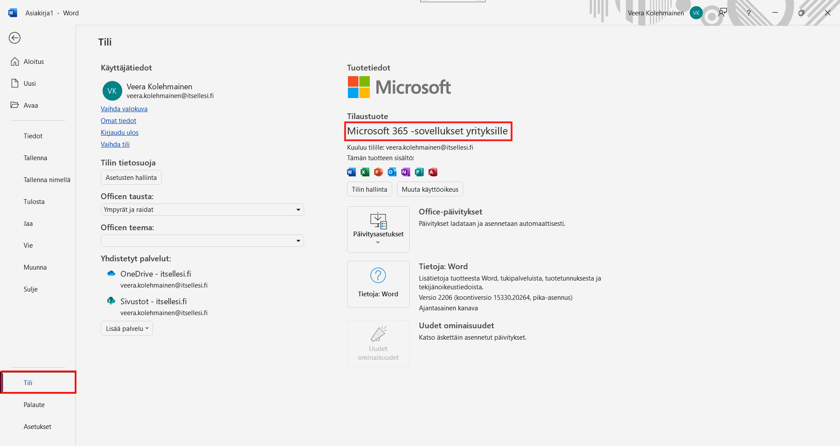Open the coauthoring person icon in the title bar

[x=723, y=13]
